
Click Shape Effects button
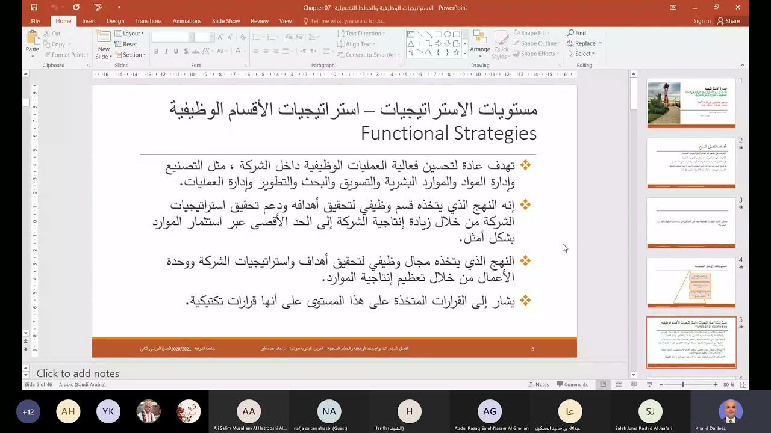[535, 54]
